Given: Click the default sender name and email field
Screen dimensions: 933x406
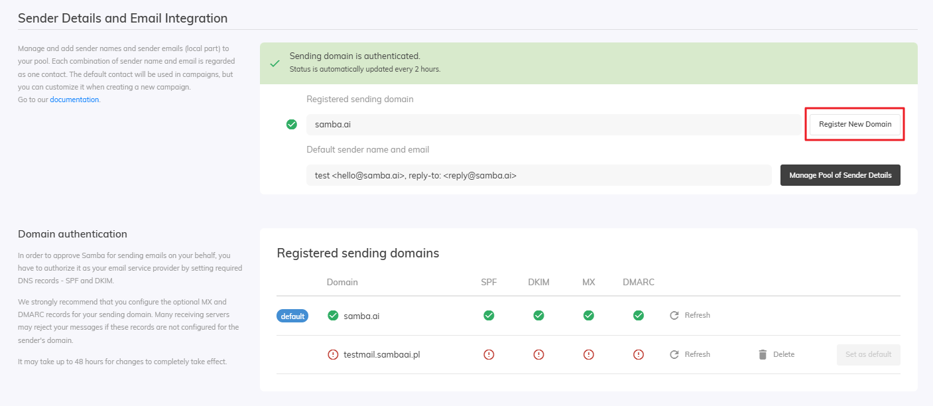Looking at the screenshot, I should click(539, 175).
